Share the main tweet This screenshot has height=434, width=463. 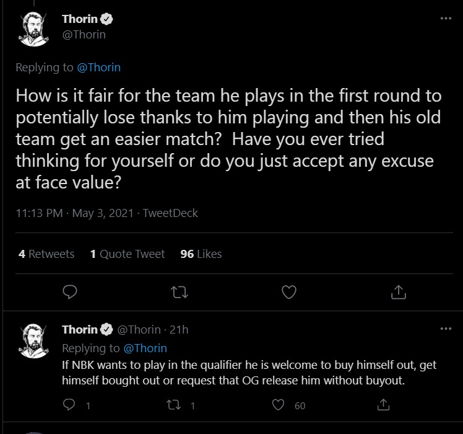[x=399, y=291]
